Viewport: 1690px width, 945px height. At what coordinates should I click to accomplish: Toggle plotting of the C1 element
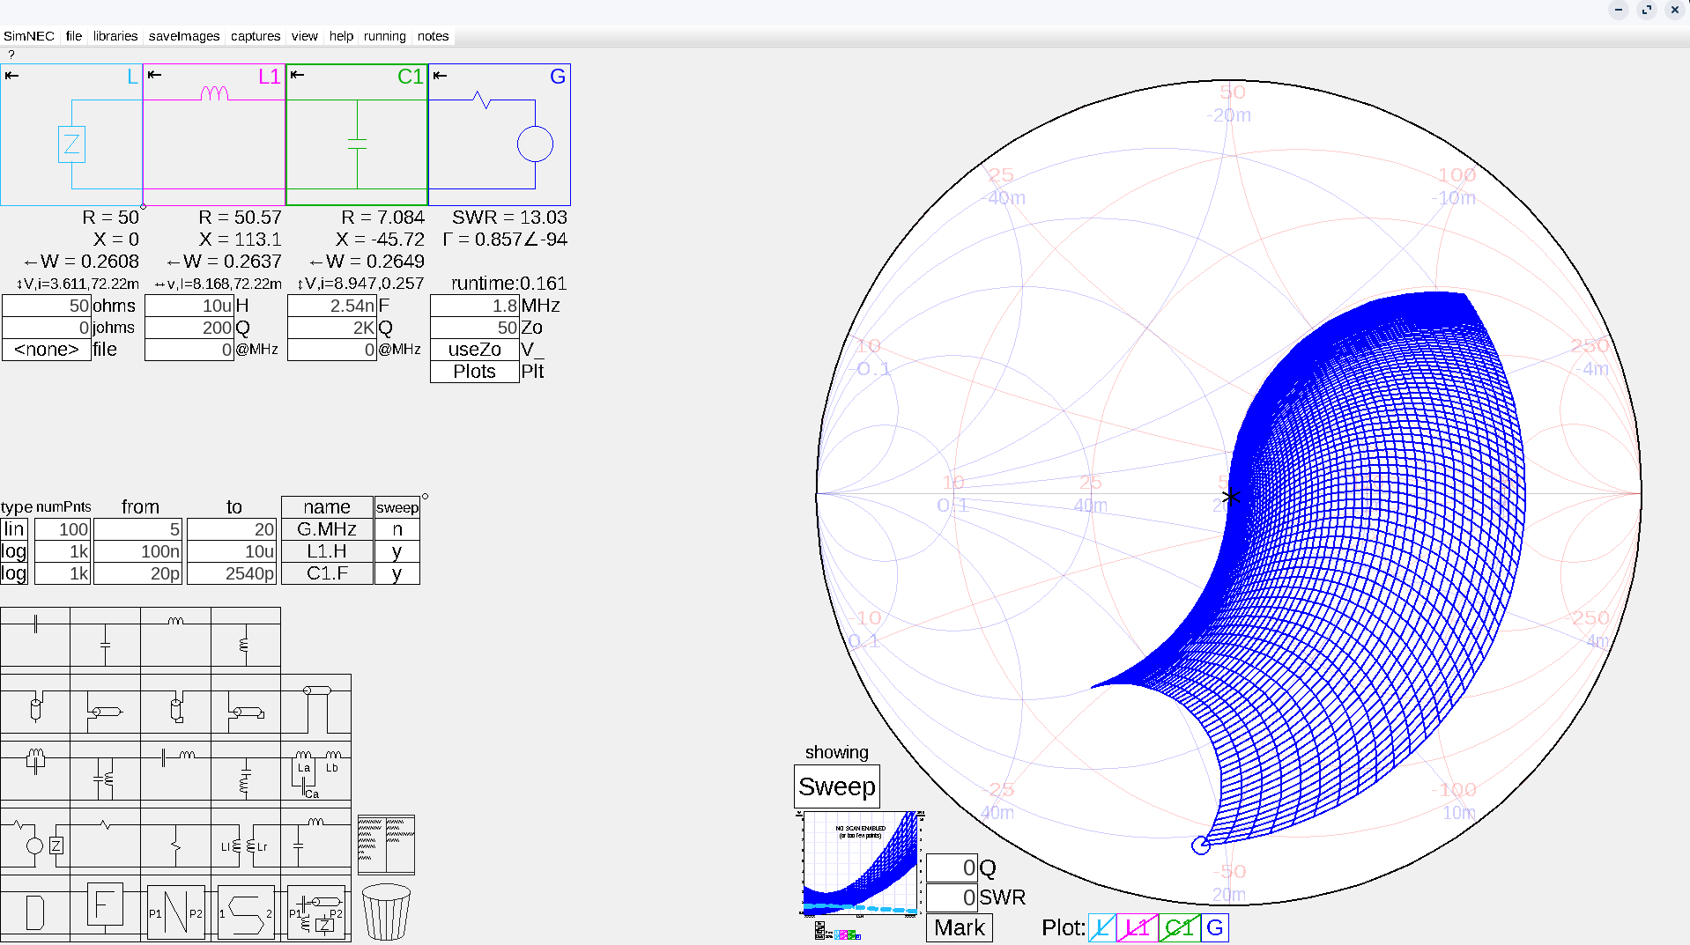coord(1179,927)
